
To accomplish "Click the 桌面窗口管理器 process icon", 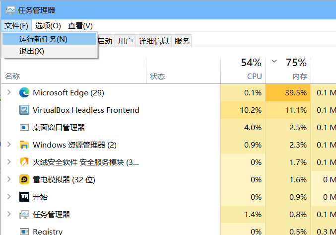I will [x=24, y=127].
